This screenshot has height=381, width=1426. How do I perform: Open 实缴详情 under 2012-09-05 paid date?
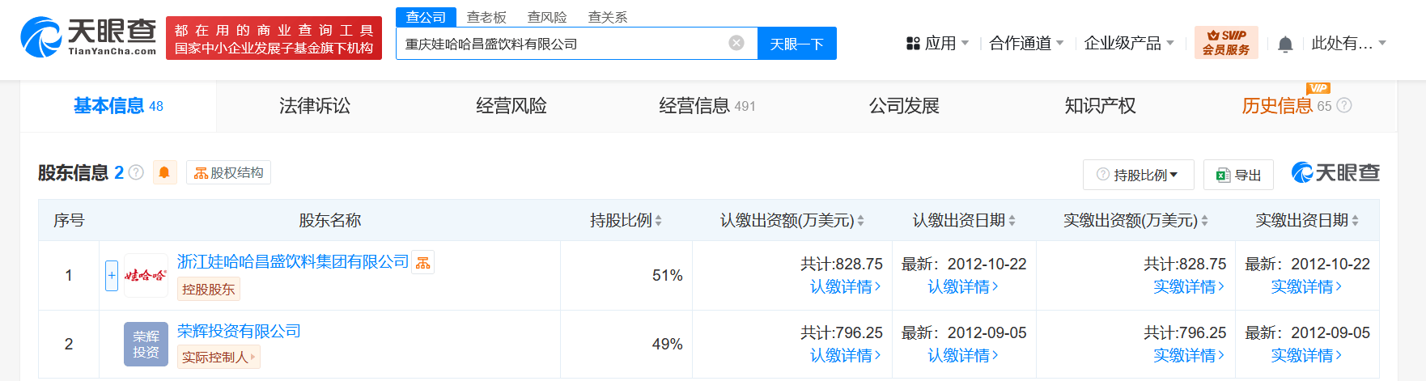(1307, 355)
